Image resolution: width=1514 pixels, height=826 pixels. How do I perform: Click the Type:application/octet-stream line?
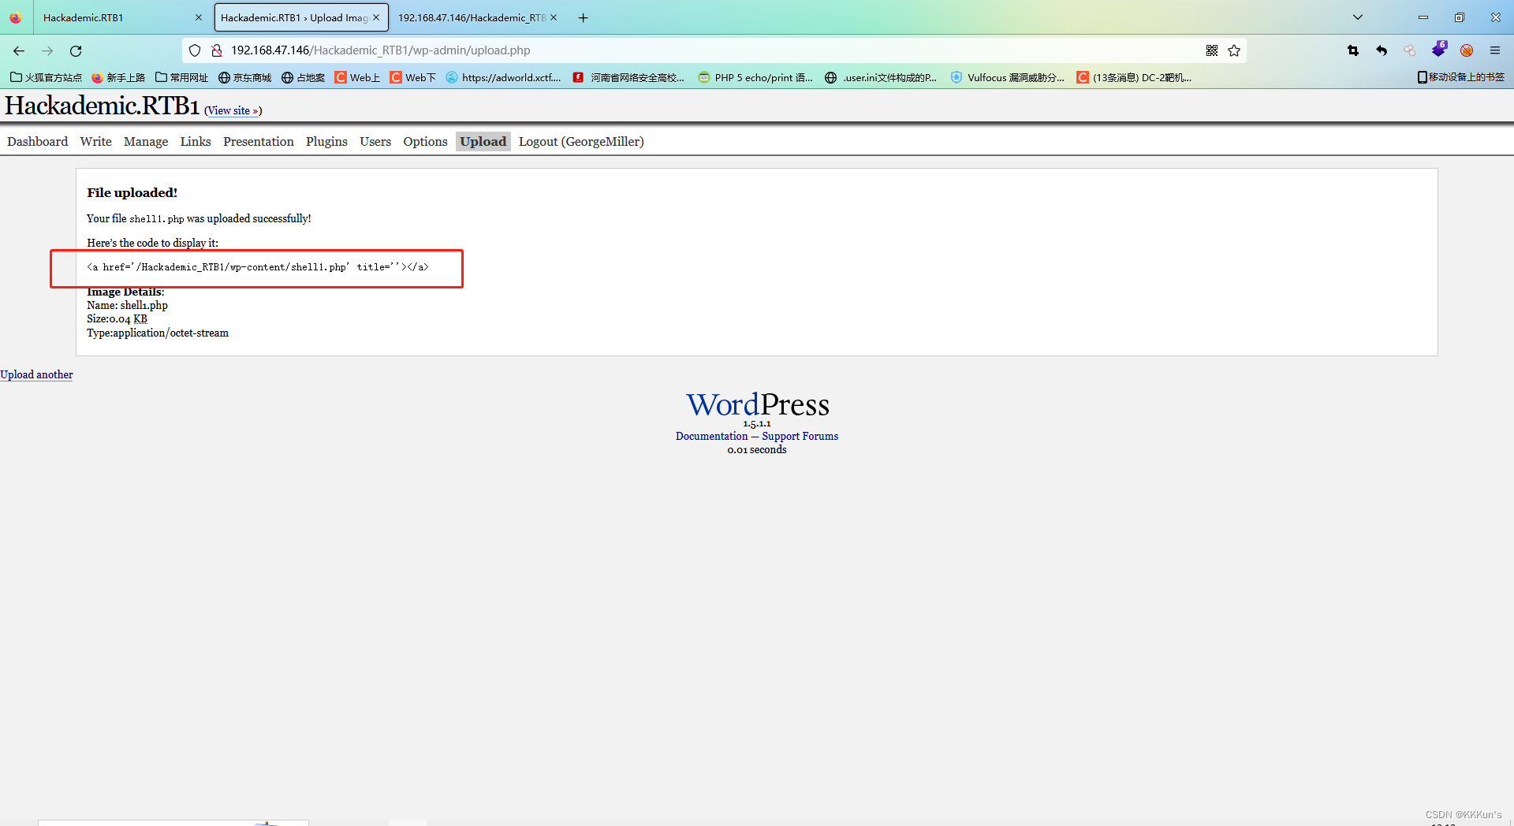[x=158, y=333]
